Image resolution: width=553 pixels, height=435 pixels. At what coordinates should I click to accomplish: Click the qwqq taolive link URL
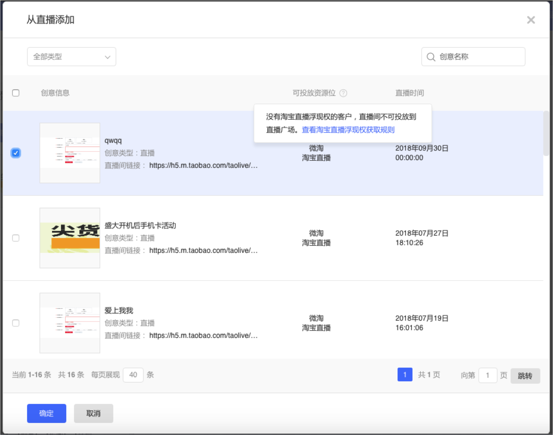(x=203, y=166)
